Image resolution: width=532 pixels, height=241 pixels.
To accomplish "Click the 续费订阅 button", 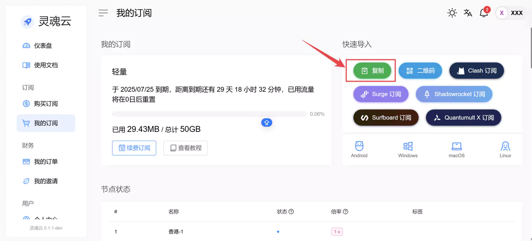I will pyautogui.click(x=134, y=148).
